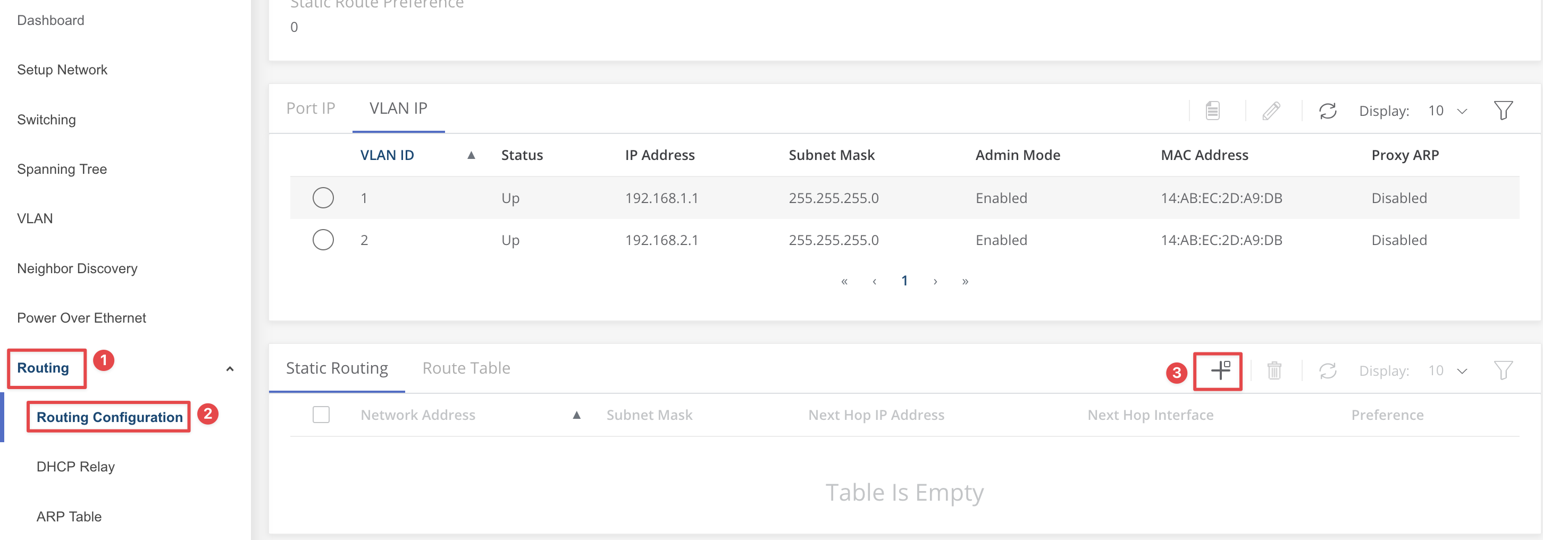The image size is (1543, 540).
Task: Open the filter icon for VLAN IP table
Action: pos(1503,111)
